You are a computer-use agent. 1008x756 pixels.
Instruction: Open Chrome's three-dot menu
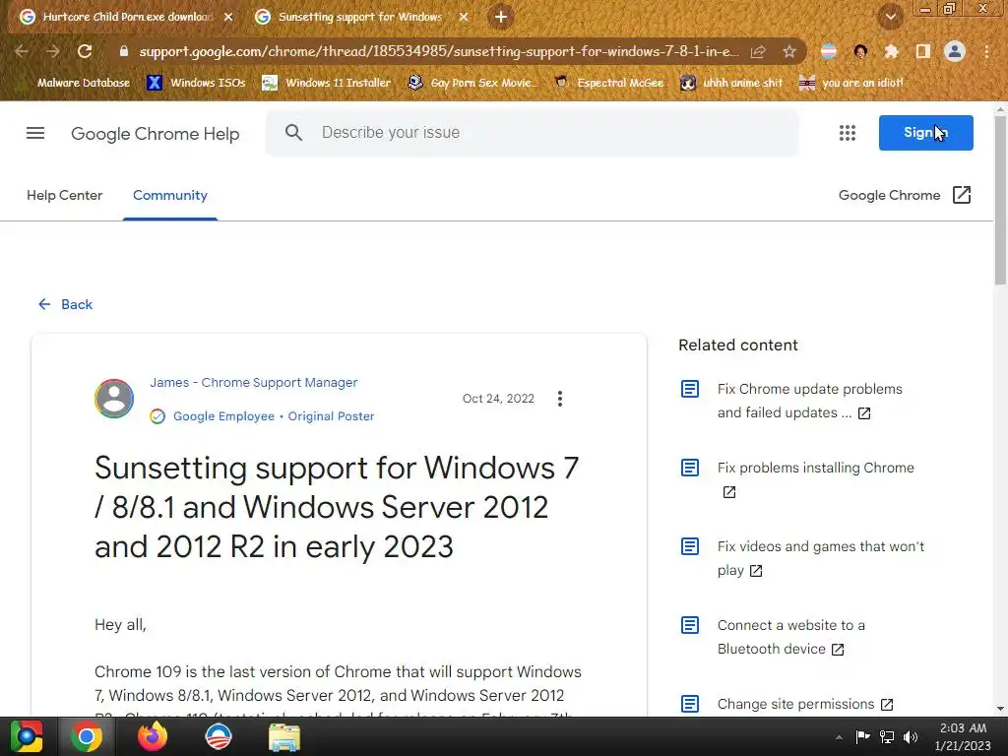coord(986,51)
